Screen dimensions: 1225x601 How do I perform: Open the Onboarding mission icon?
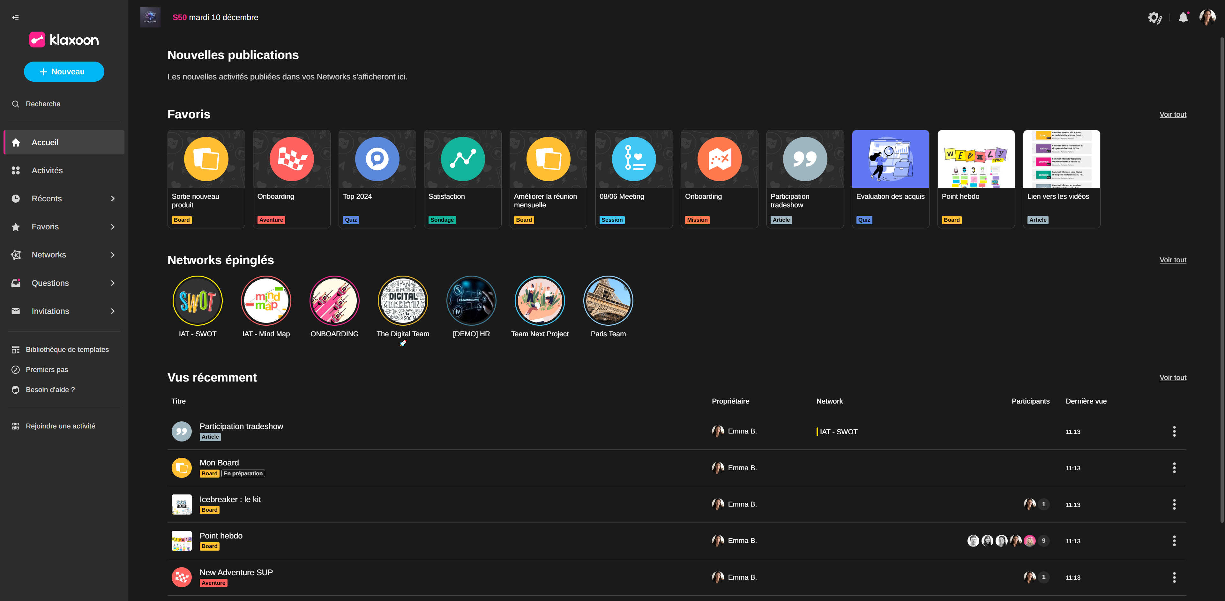719,159
